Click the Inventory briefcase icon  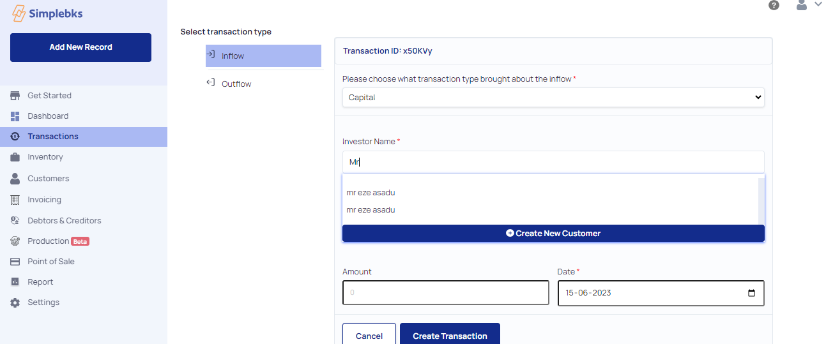[x=15, y=157]
